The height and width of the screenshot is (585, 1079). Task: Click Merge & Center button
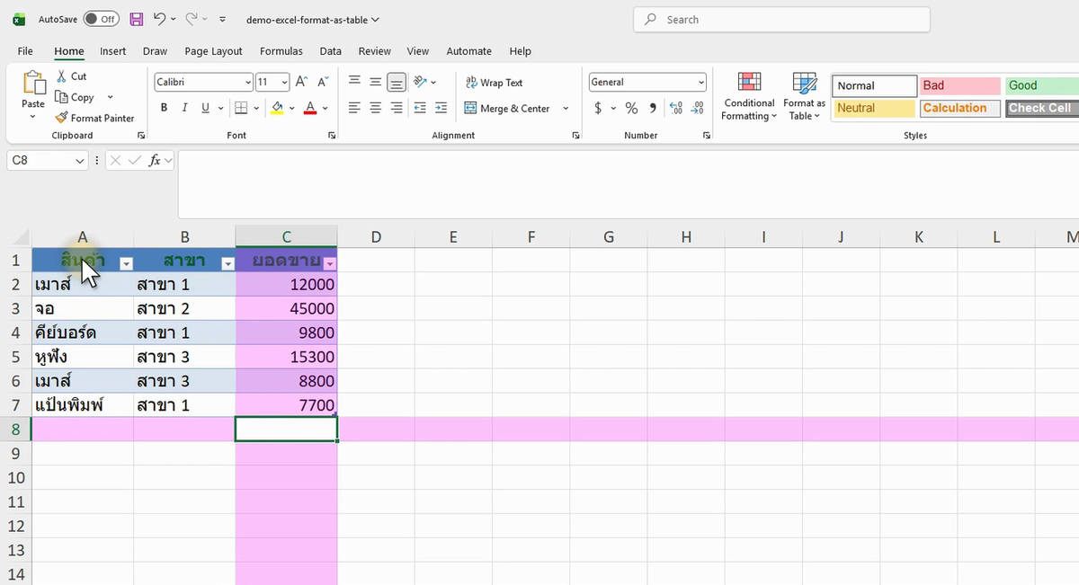[507, 109]
